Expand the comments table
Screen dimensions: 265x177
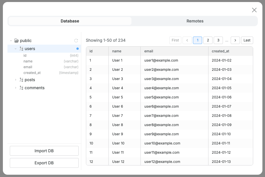click(15, 88)
